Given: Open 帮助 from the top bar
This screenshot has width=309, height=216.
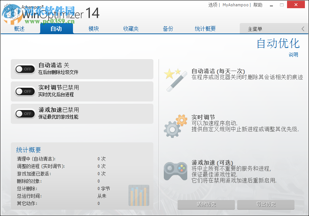Looking at the screenshot, I should [257, 5].
